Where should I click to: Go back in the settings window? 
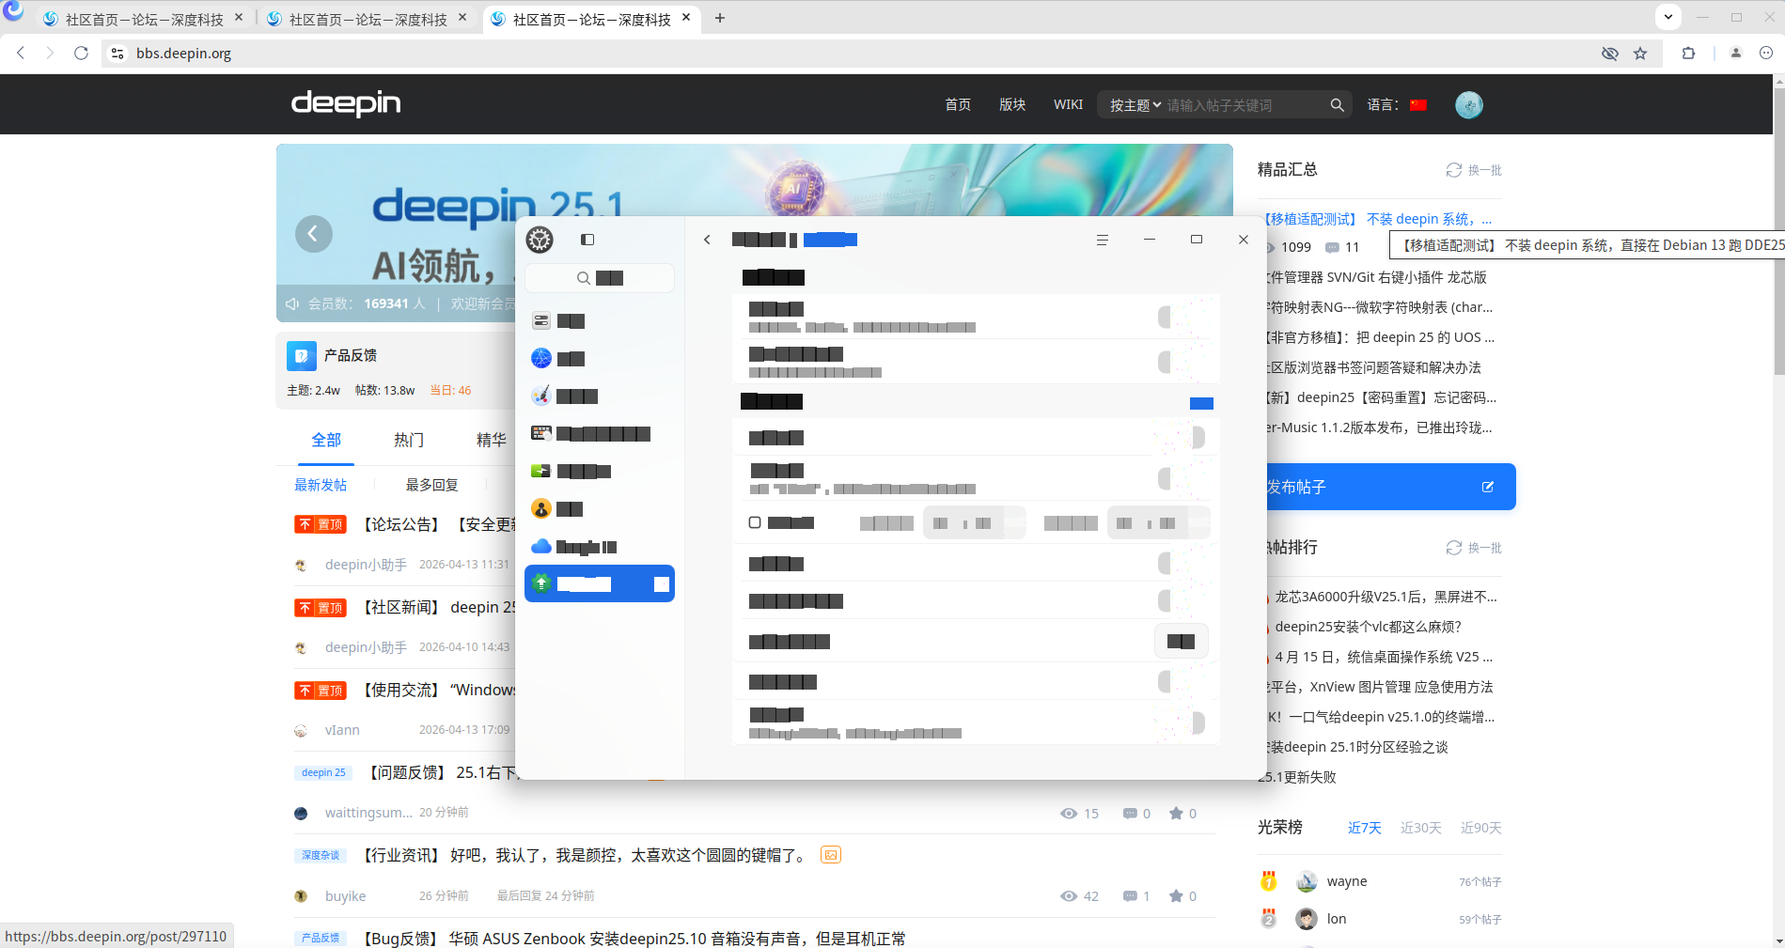pos(707,240)
